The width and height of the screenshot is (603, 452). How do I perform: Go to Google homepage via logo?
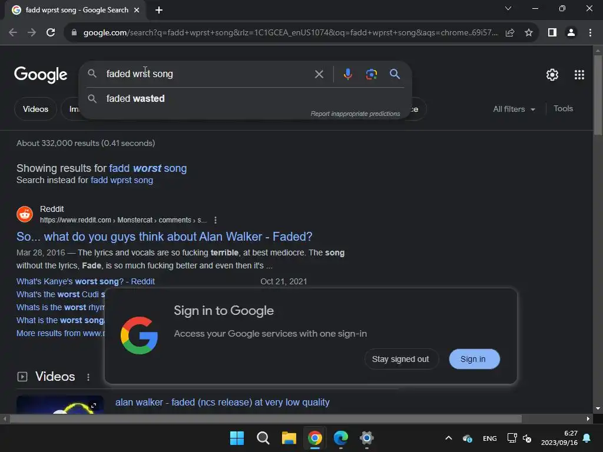[x=41, y=75]
